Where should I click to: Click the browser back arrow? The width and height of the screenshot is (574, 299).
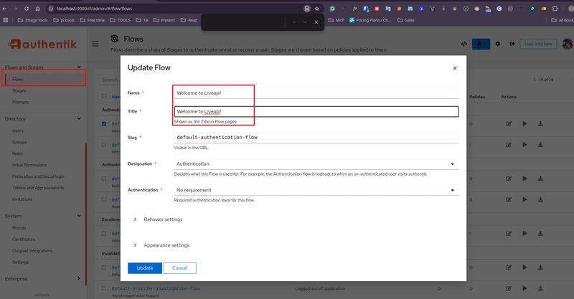[4, 9]
